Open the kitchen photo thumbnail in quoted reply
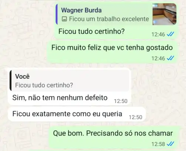Image resolution: width=186 pixels, height=151 pixels. (165, 14)
